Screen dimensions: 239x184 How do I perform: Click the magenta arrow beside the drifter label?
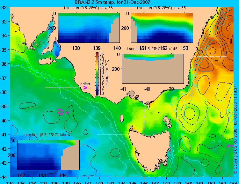click(x=85, y=88)
